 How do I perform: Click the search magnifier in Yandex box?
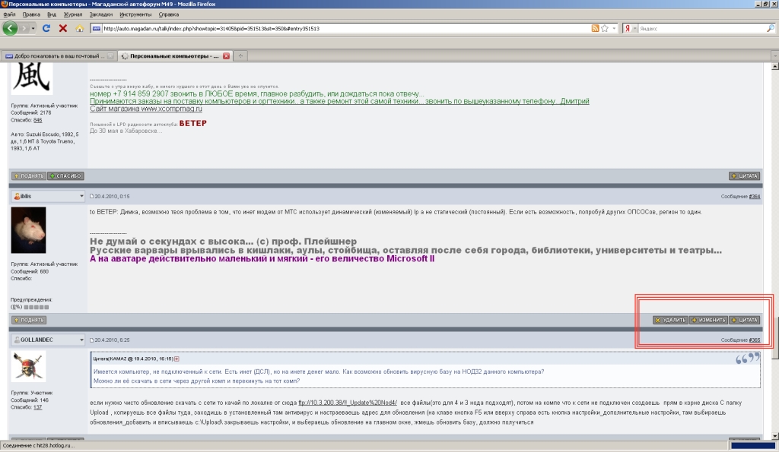770,28
